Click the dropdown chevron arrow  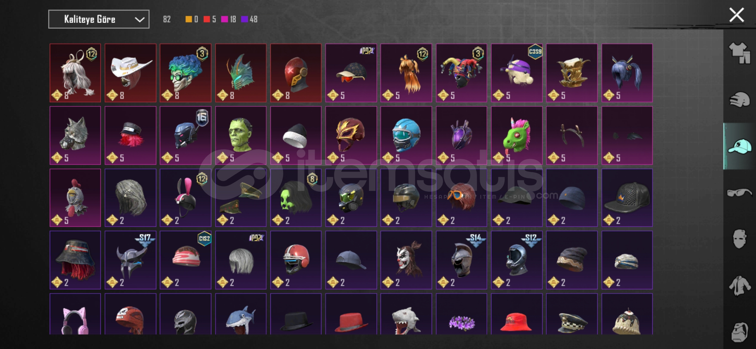coord(139,19)
